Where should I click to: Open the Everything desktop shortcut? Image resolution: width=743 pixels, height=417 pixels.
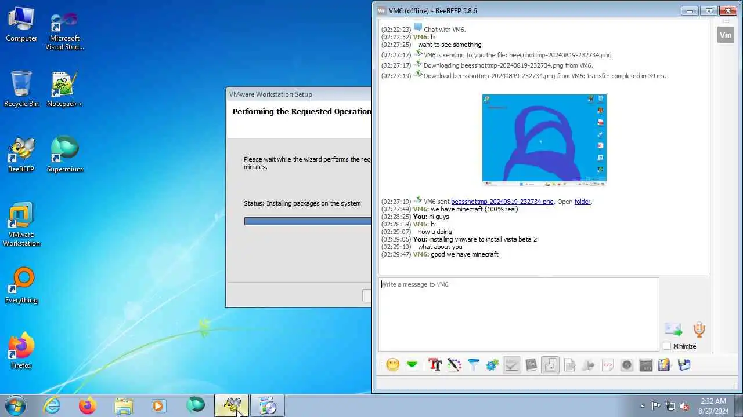tap(21, 286)
